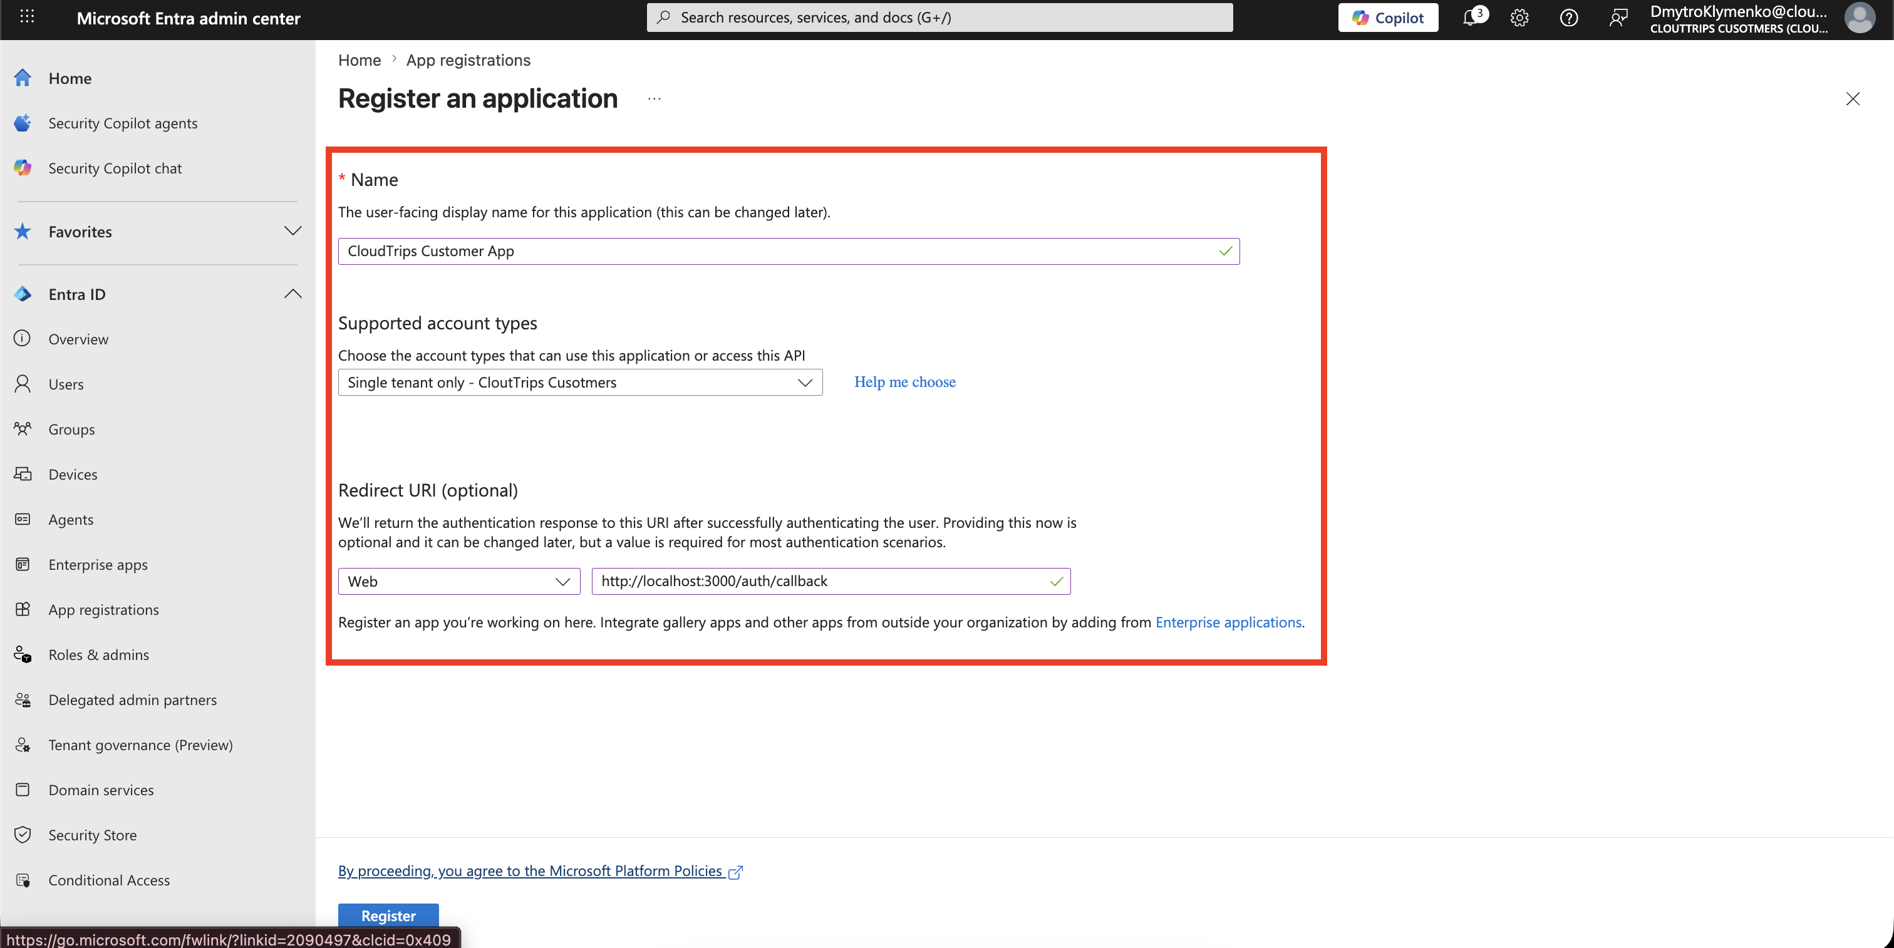Open the Help question mark icon

pyautogui.click(x=1568, y=18)
